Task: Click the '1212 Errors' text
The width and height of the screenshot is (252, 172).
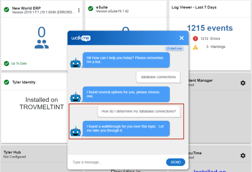Action: (210, 39)
